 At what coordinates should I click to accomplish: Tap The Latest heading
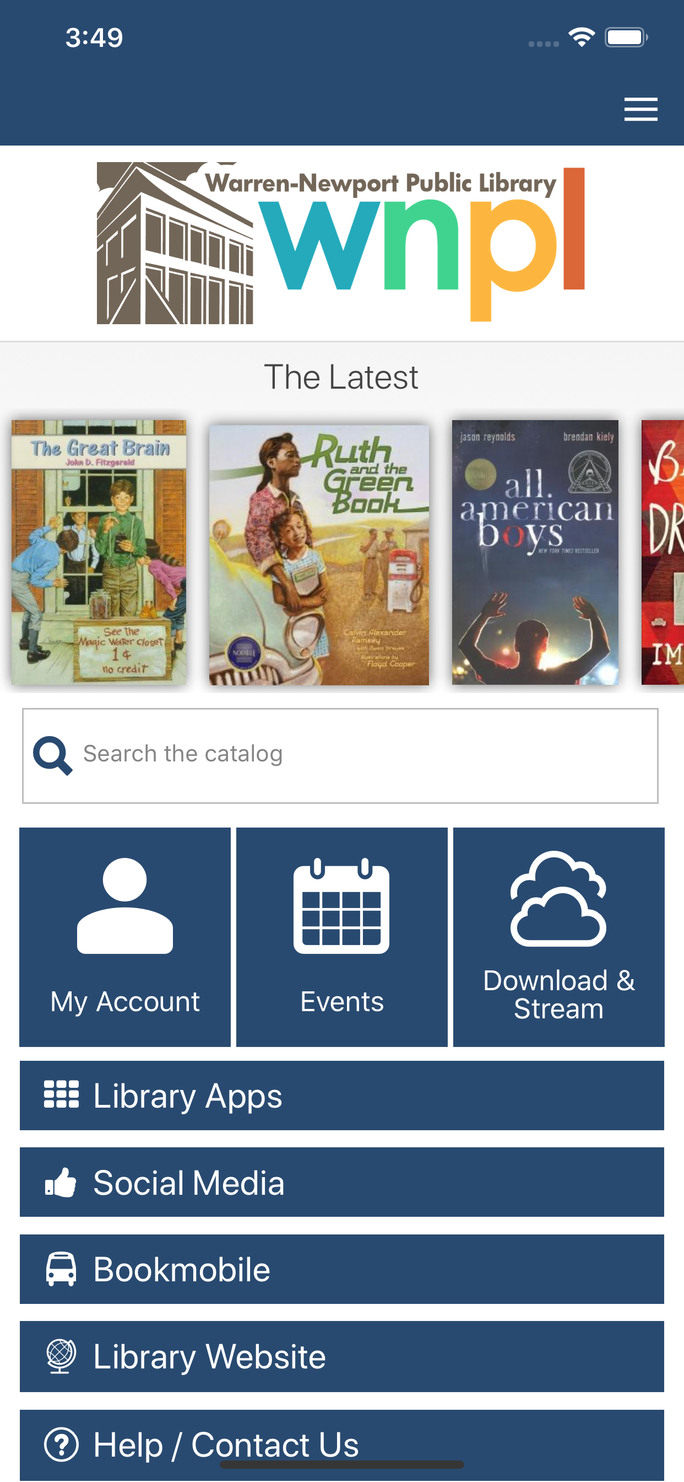click(x=341, y=378)
